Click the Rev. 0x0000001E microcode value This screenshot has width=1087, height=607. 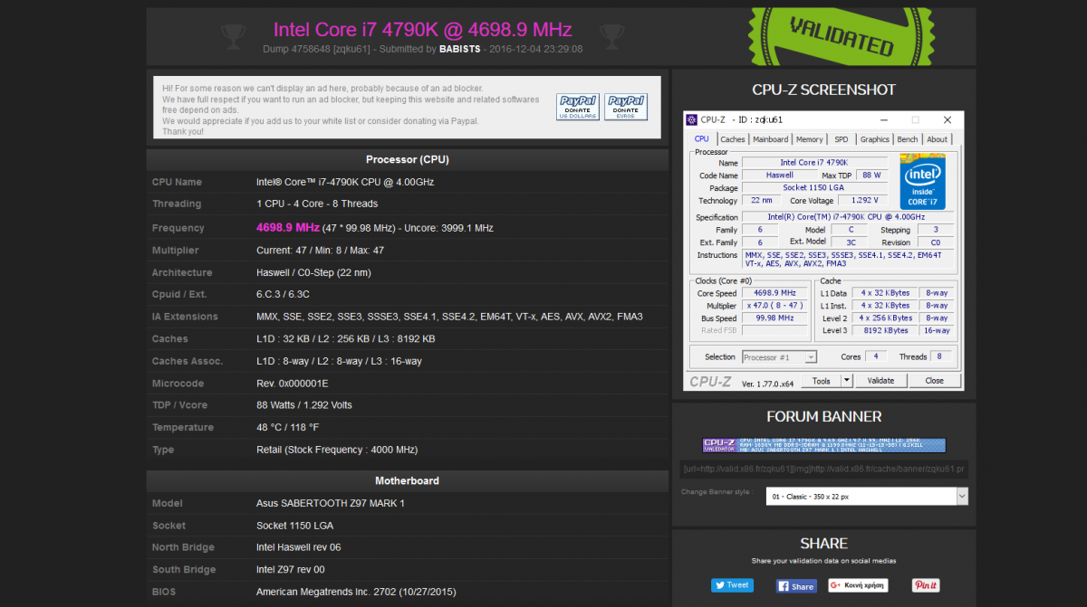tap(293, 384)
